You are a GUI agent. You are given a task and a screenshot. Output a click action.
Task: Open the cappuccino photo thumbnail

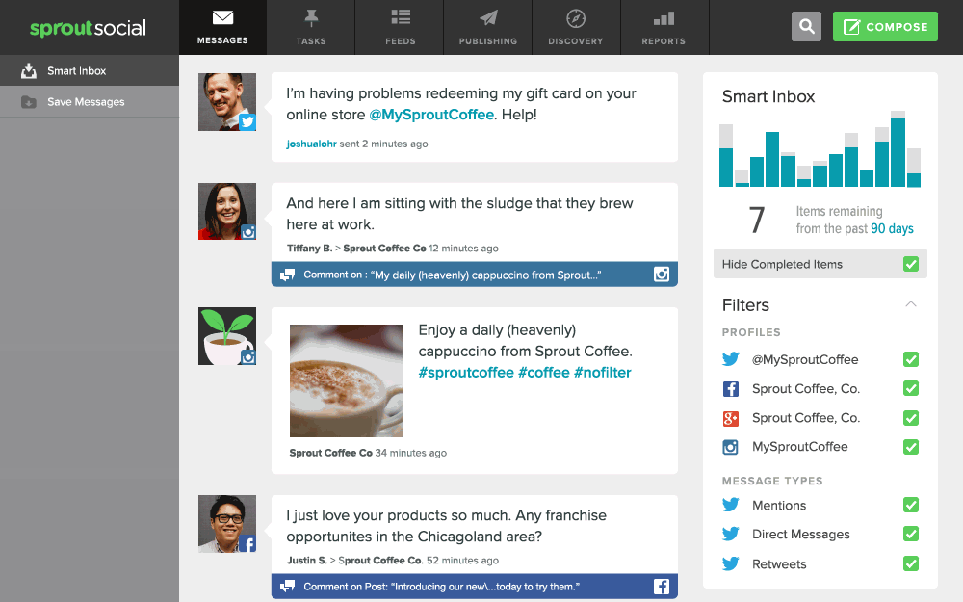(346, 380)
